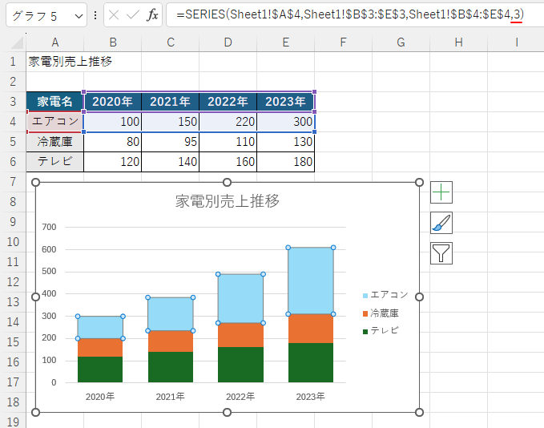Click the 2020年 horizontal axis label
The height and width of the screenshot is (428, 544).
pyautogui.click(x=100, y=397)
